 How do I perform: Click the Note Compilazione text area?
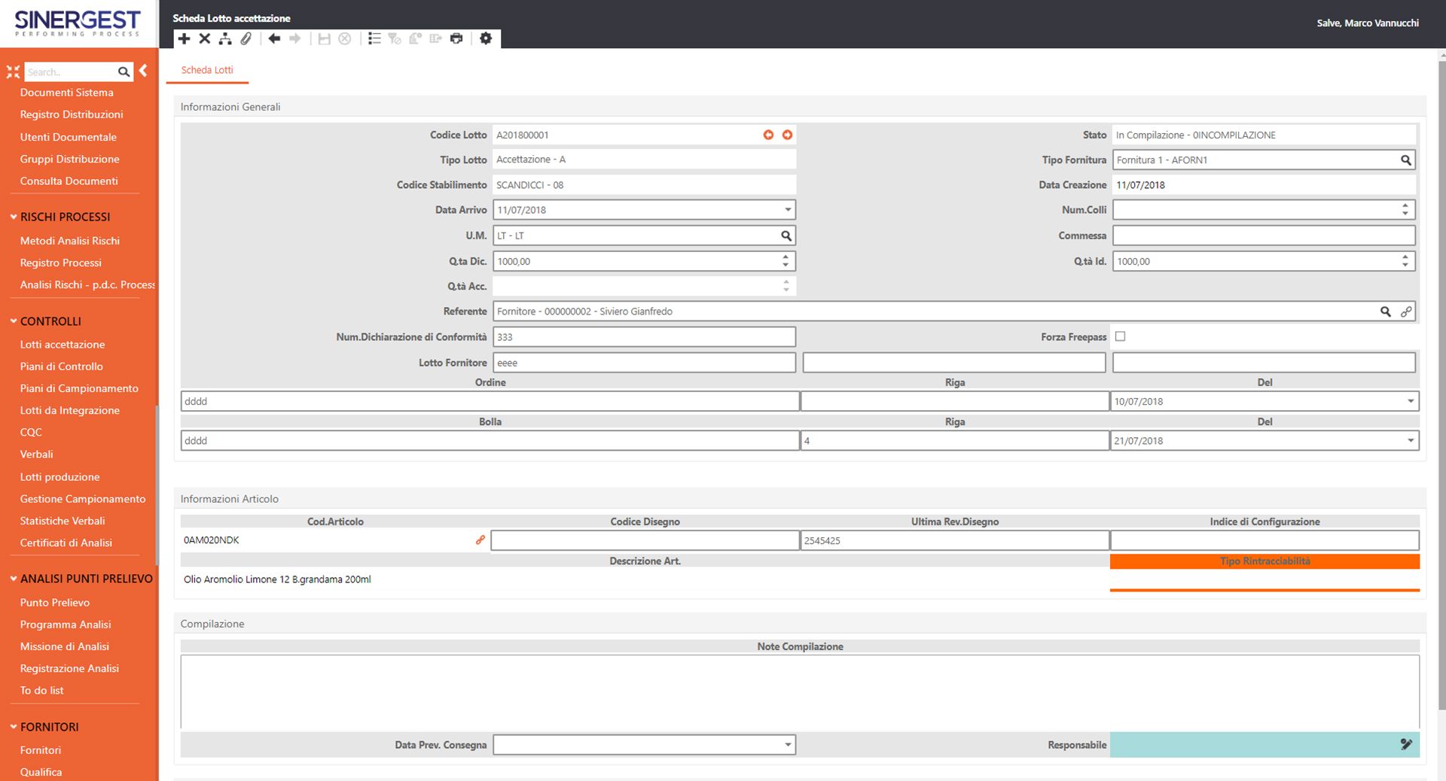click(x=800, y=692)
